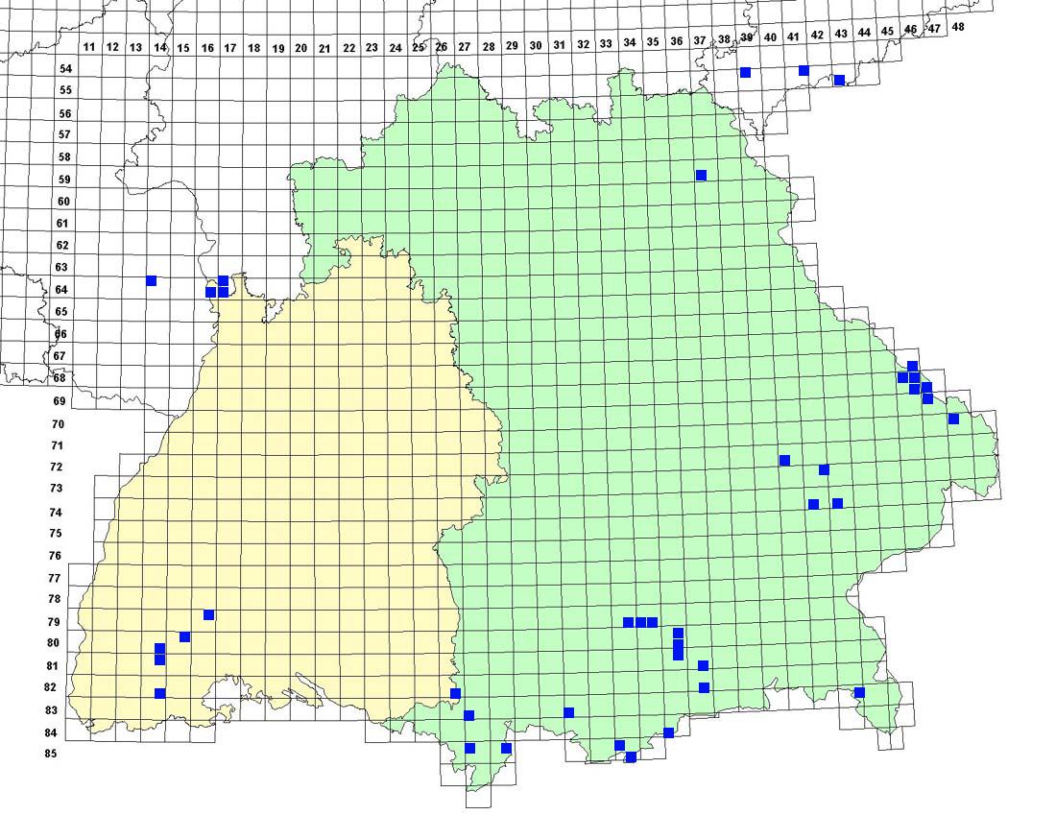Click column label 34
The width and height of the screenshot is (1056, 815).
630,42
